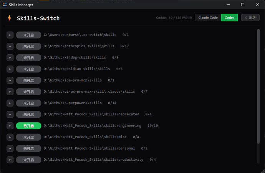The height and width of the screenshot is (173, 265).
Task: Enable the skills\misc toggle
Action: click(x=28, y=137)
